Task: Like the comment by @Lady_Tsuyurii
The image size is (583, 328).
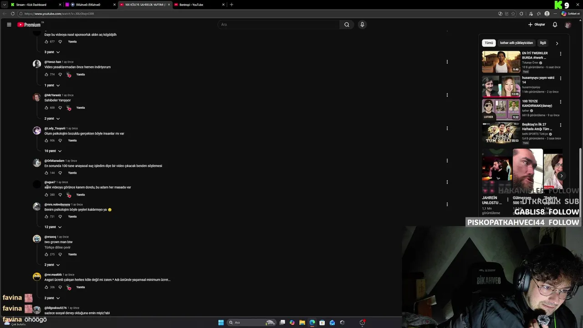Action: 46,140
